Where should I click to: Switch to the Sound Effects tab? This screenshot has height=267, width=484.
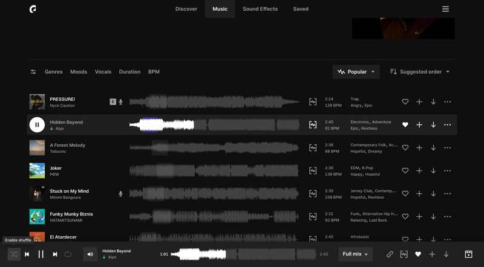260,9
